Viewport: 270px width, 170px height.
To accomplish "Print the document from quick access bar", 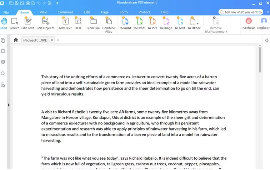I will [28, 3].
